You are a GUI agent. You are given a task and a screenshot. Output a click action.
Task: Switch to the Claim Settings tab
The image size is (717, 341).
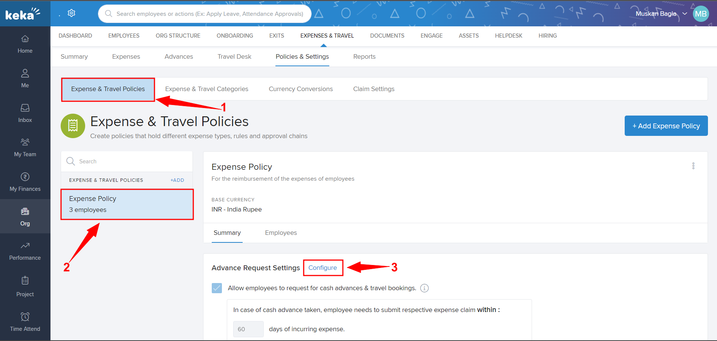pos(373,89)
